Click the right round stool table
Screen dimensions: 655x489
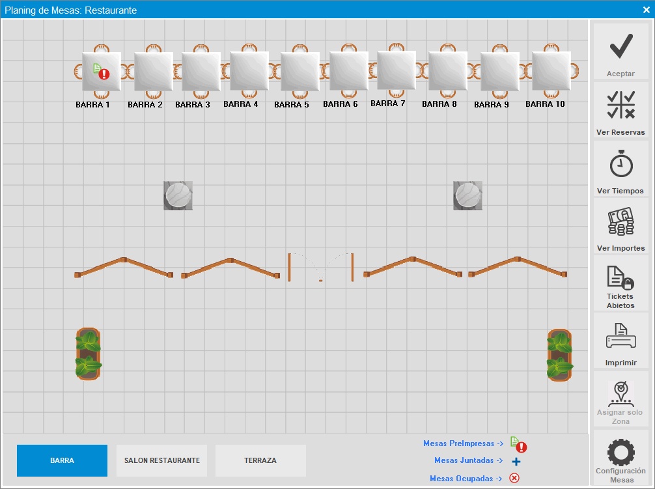pyautogui.click(x=468, y=195)
